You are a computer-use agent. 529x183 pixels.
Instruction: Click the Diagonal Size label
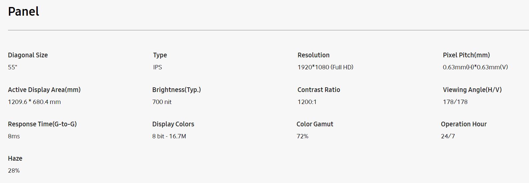[28, 55]
